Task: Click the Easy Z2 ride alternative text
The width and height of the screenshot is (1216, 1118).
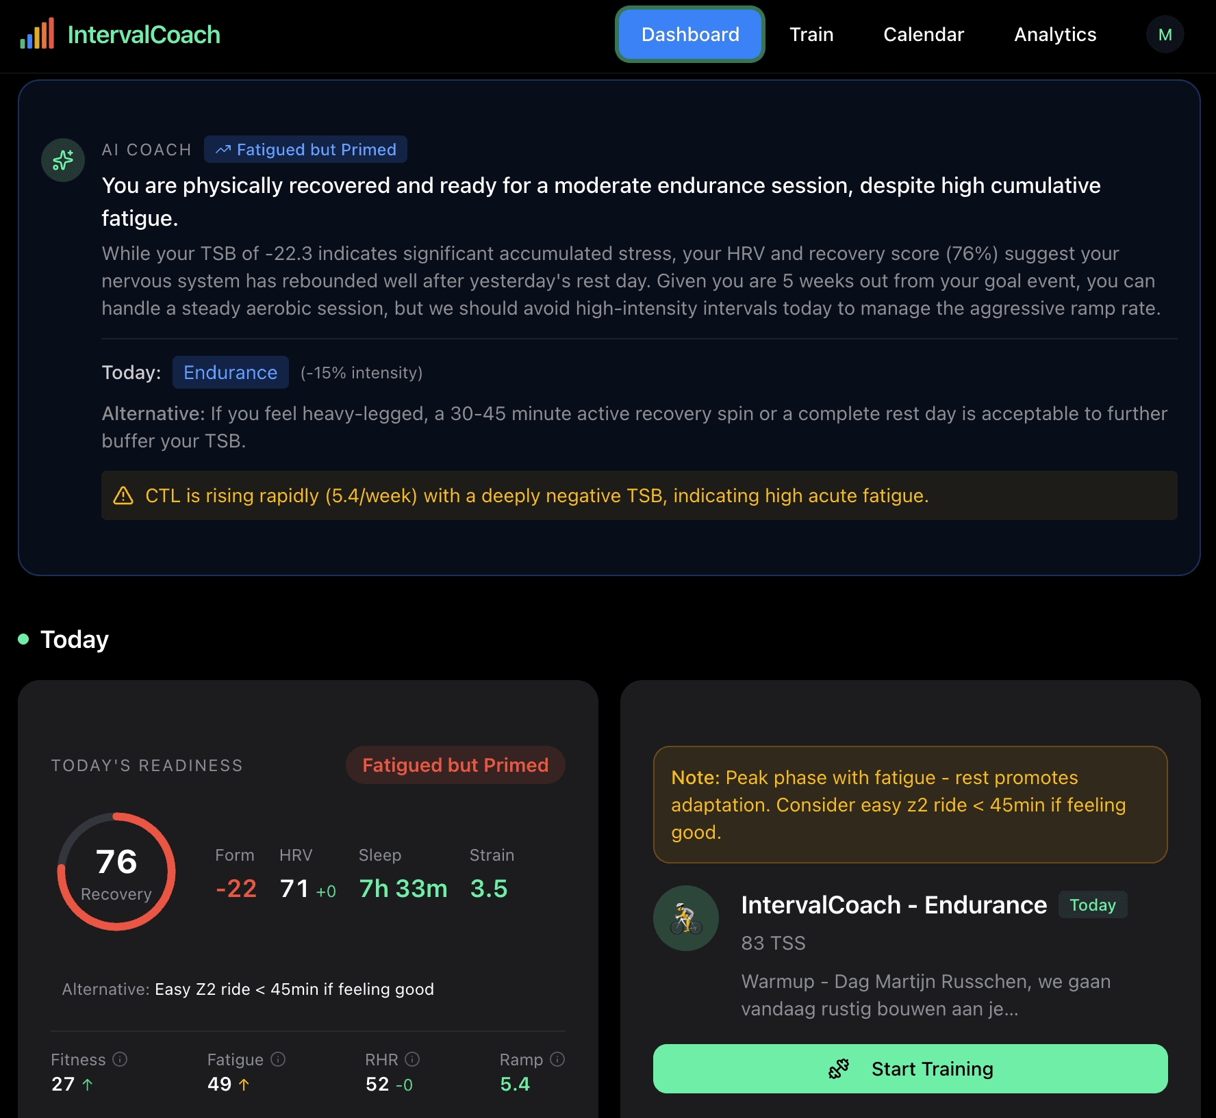Action: (294, 989)
